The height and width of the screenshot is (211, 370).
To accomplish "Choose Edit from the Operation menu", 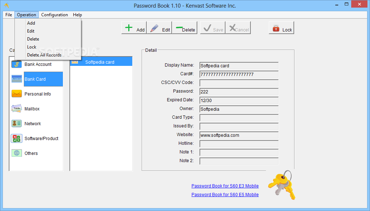I will (48, 31).
